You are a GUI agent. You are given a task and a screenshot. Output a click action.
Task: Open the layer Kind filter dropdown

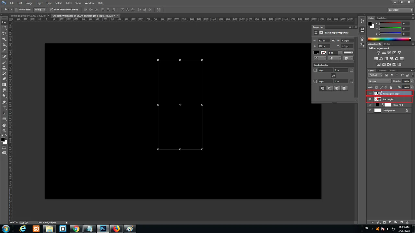pyautogui.click(x=375, y=75)
